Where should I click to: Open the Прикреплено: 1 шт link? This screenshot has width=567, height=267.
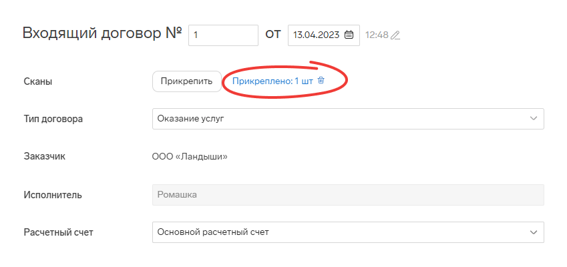point(272,81)
